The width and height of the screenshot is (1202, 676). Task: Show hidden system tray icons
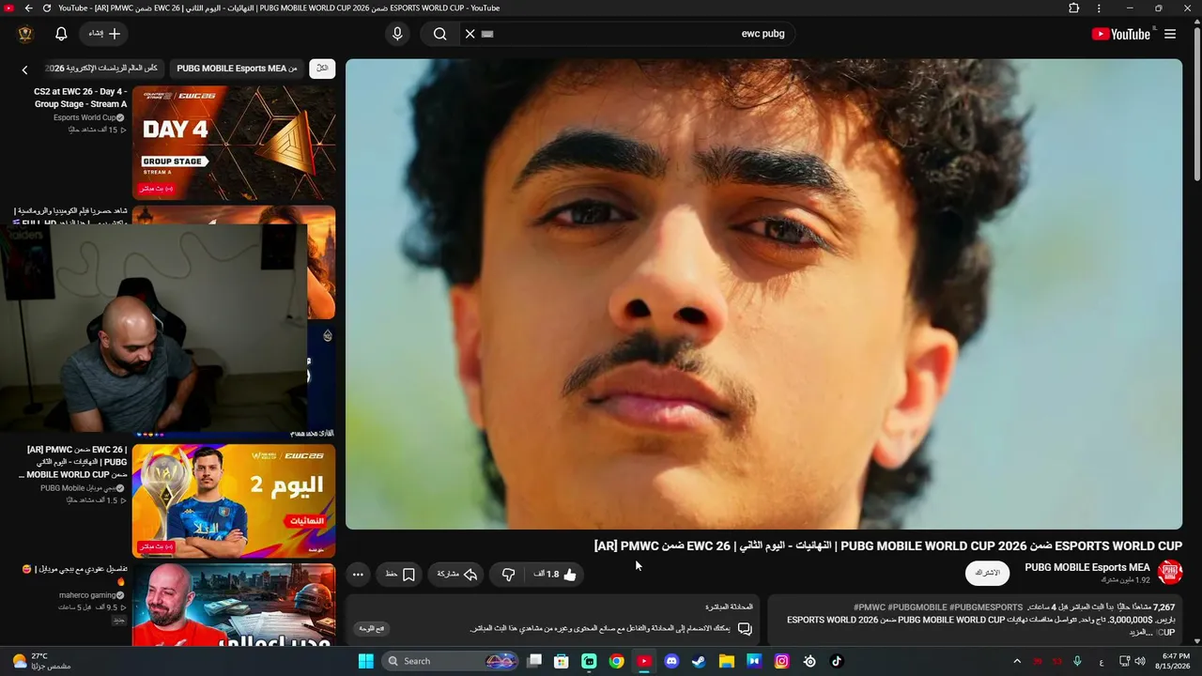point(1017,661)
